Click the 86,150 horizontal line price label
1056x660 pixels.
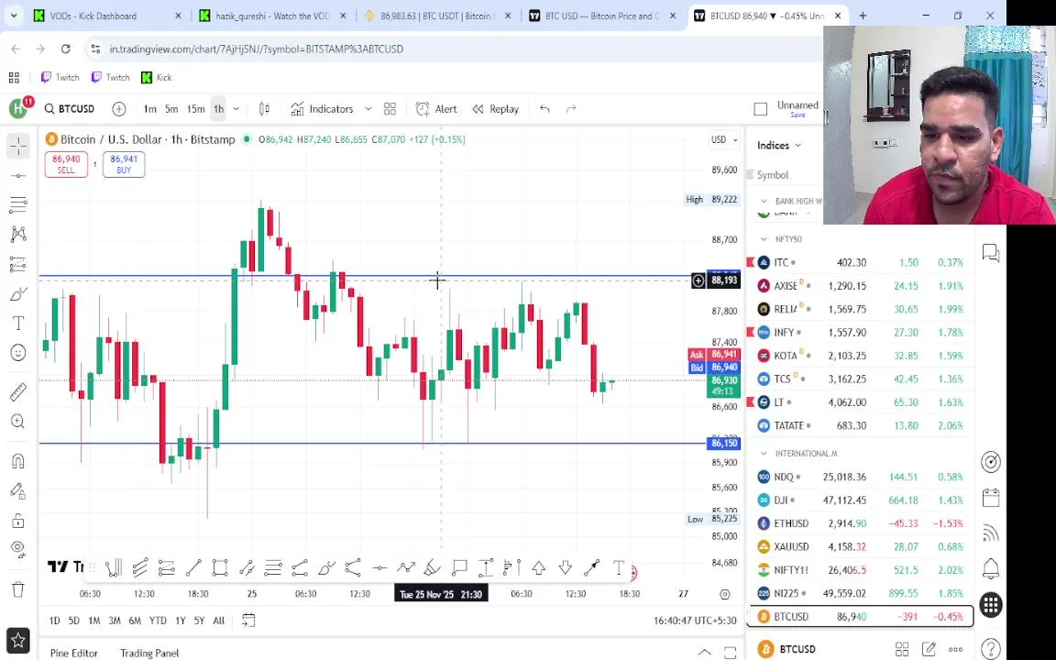(x=724, y=443)
